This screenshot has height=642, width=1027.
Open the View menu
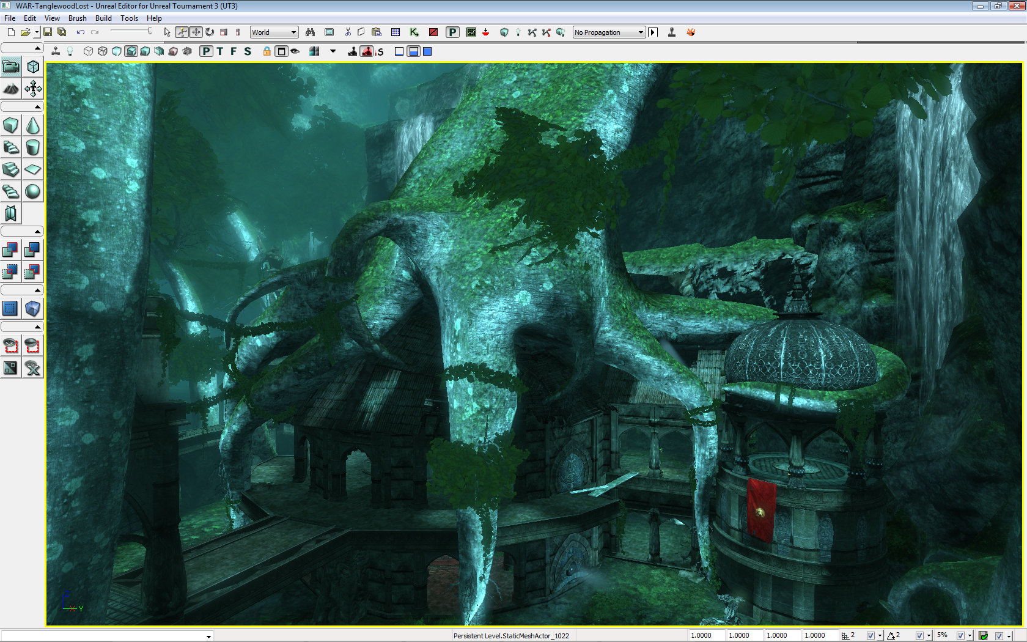(52, 18)
